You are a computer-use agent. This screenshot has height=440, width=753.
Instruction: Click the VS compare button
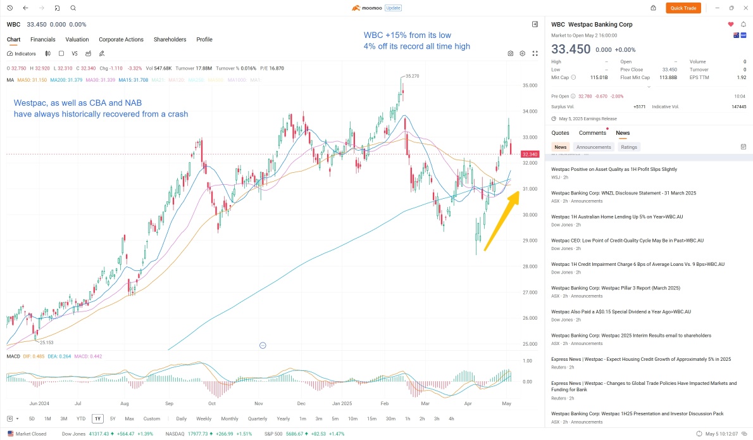pyautogui.click(x=75, y=54)
